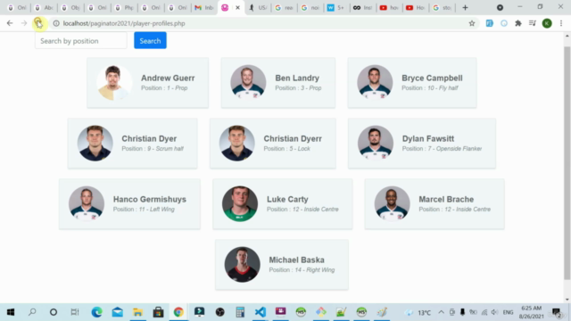Open the media control playlist icon
This screenshot has height=321, width=571.
533,23
